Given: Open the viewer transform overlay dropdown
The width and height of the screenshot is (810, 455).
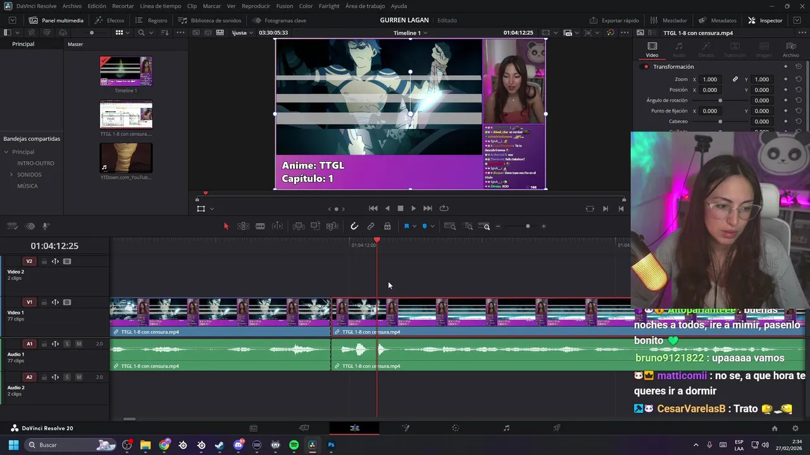Looking at the screenshot, I should 211,209.
